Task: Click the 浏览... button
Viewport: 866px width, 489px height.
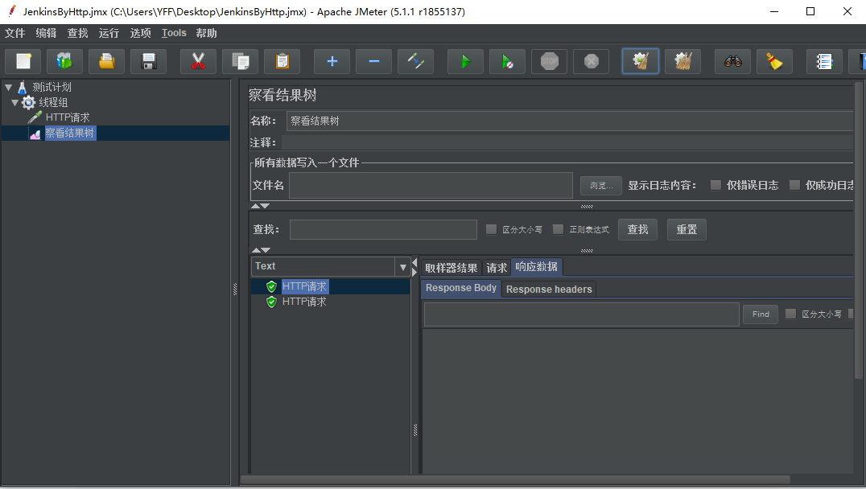Action: [601, 186]
